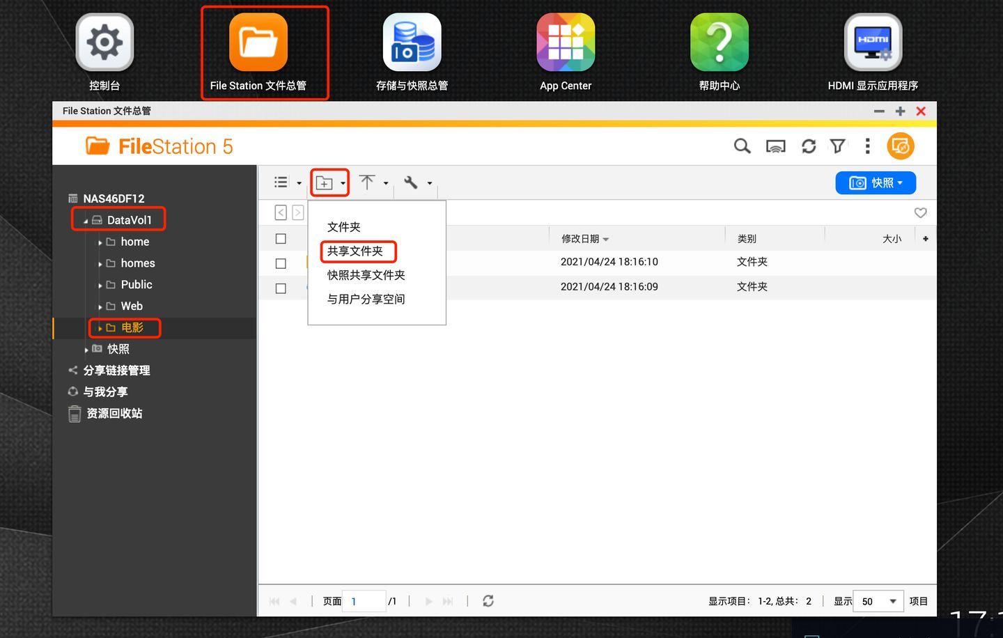Open 存储与快照总管 desktop icon
Viewport: 1003px width, 638px height.
click(x=412, y=42)
